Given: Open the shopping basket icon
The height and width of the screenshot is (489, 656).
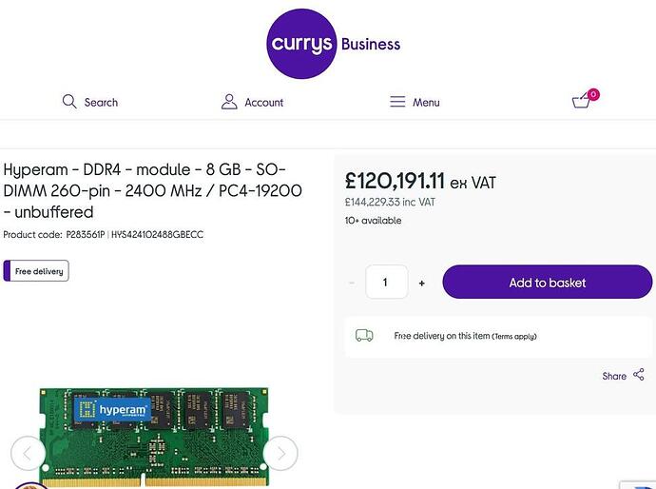Looking at the screenshot, I should pos(582,101).
